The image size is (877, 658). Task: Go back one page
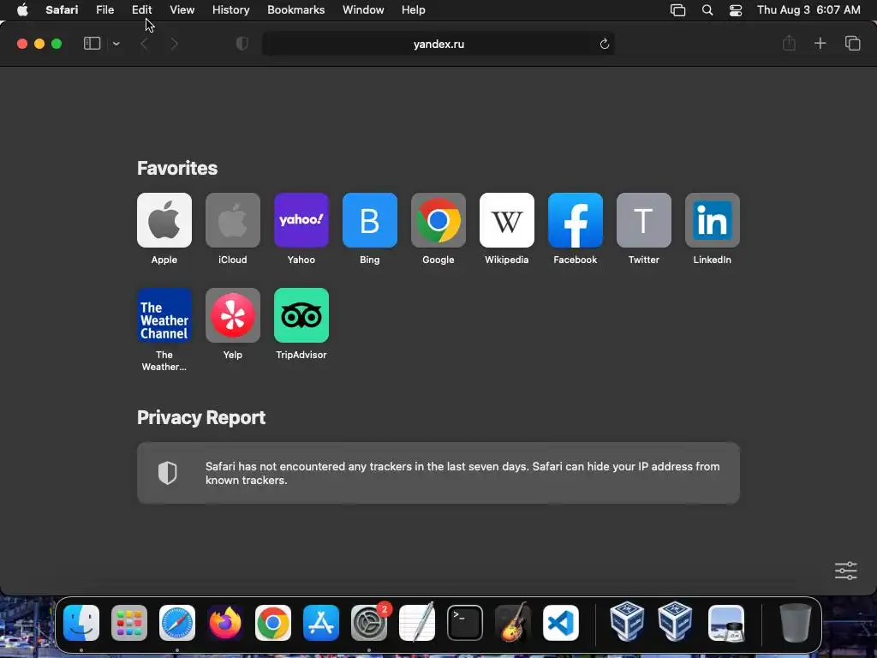(144, 44)
